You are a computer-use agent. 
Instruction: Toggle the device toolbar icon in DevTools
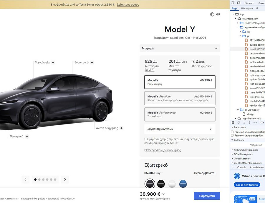(x=238, y=3)
